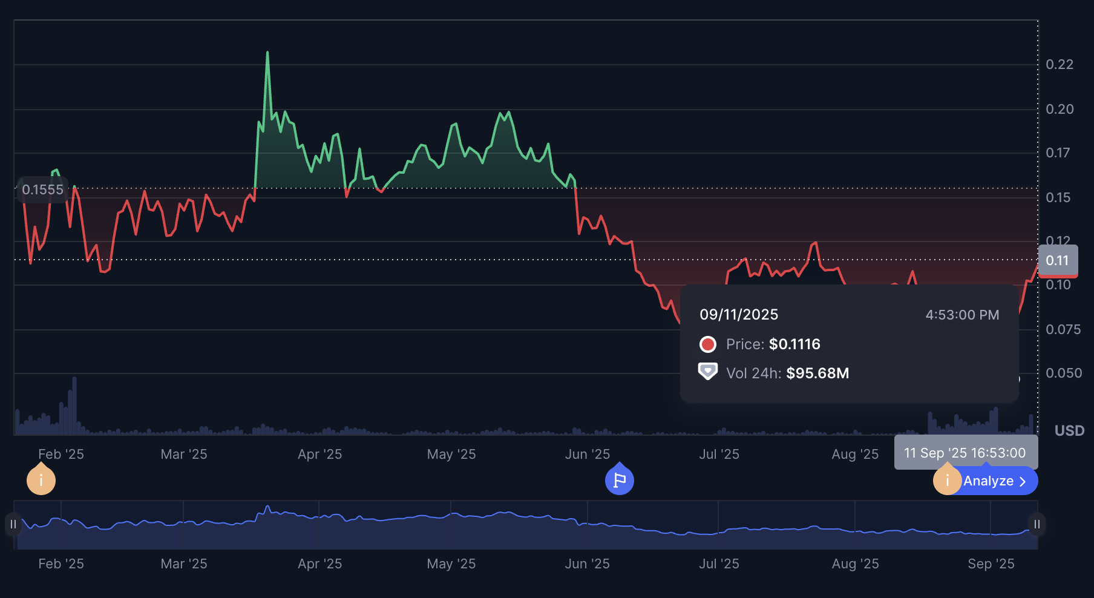Click the 11 Sep '25 16:53:00 timestamp badge

pos(965,452)
